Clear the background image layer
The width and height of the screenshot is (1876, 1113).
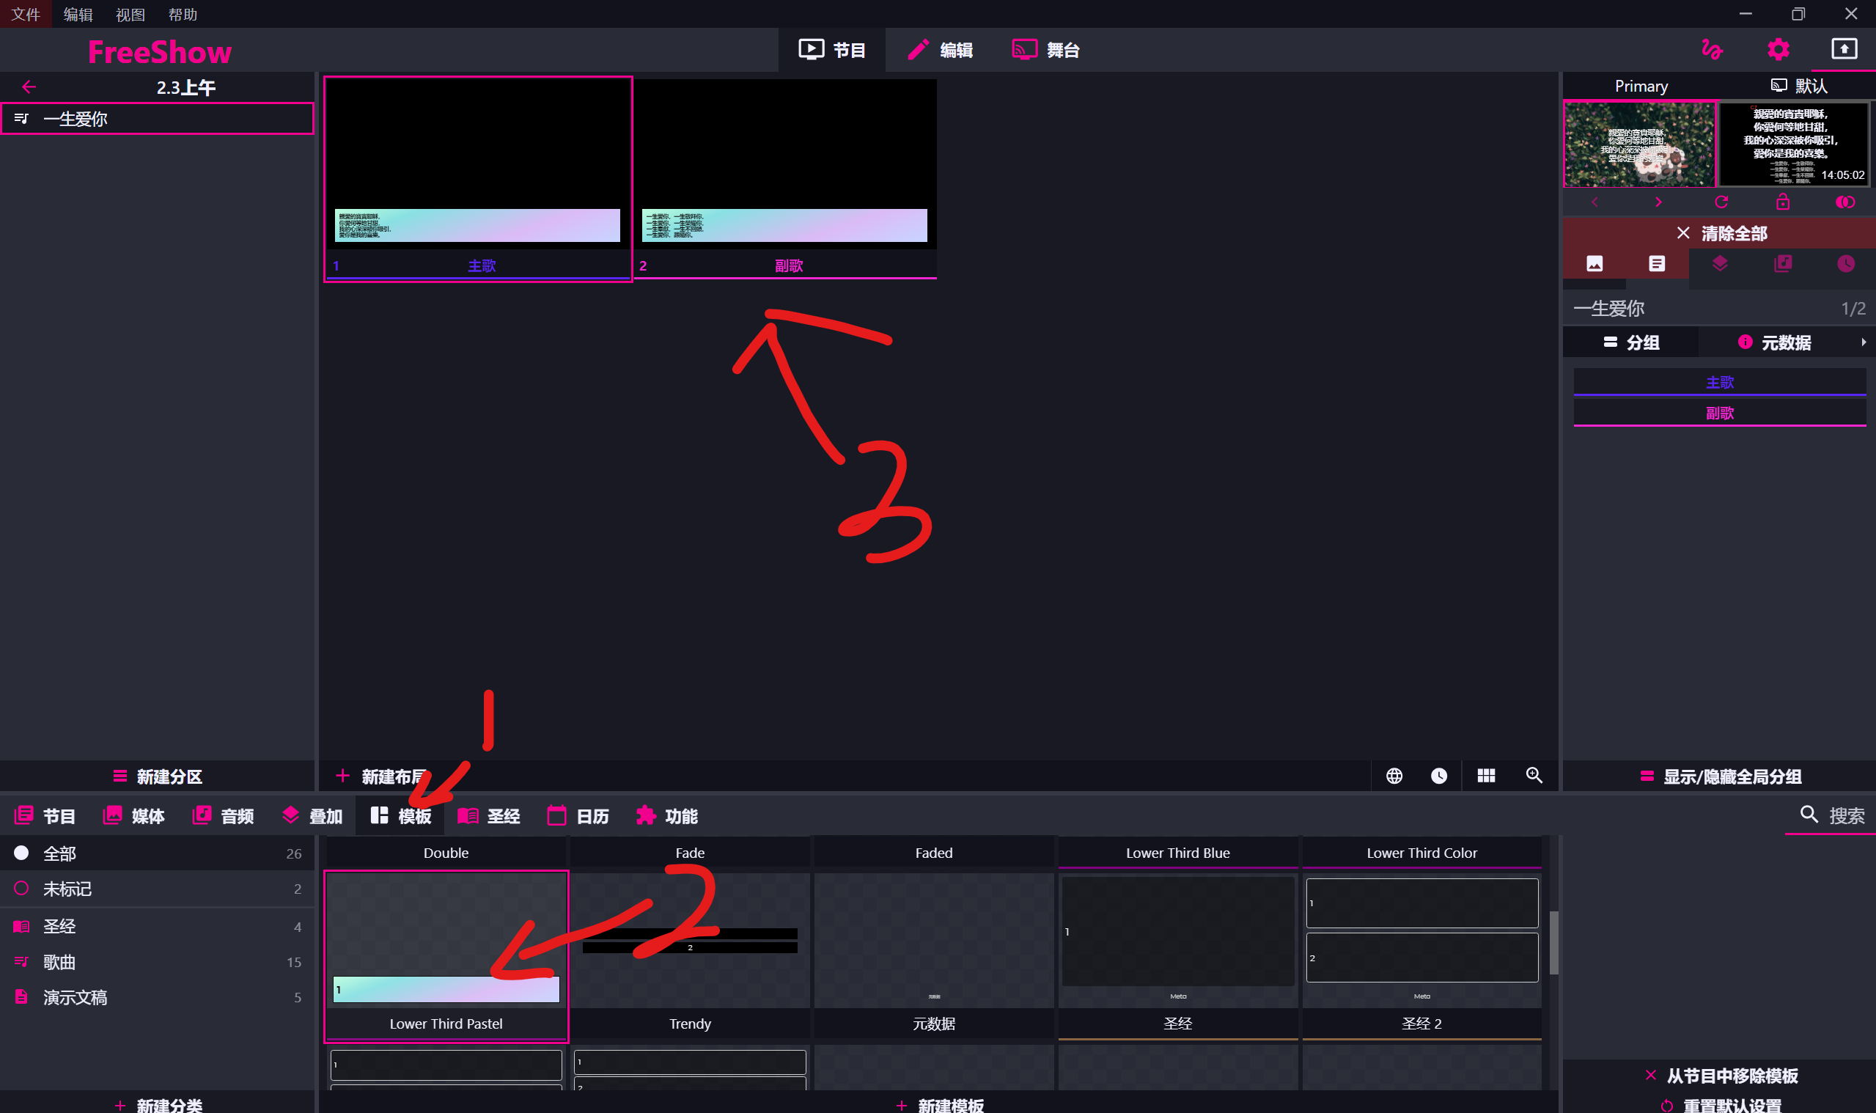(x=1594, y=264)
